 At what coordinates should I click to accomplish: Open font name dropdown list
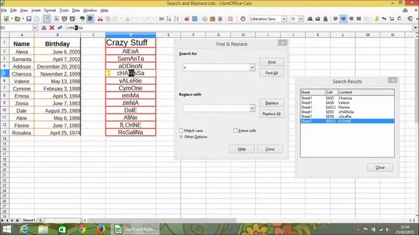(x=284, y=19)
